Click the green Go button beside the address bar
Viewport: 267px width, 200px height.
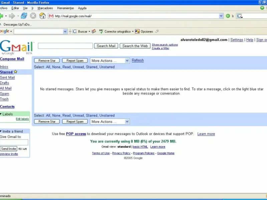[x=228, y=16]
